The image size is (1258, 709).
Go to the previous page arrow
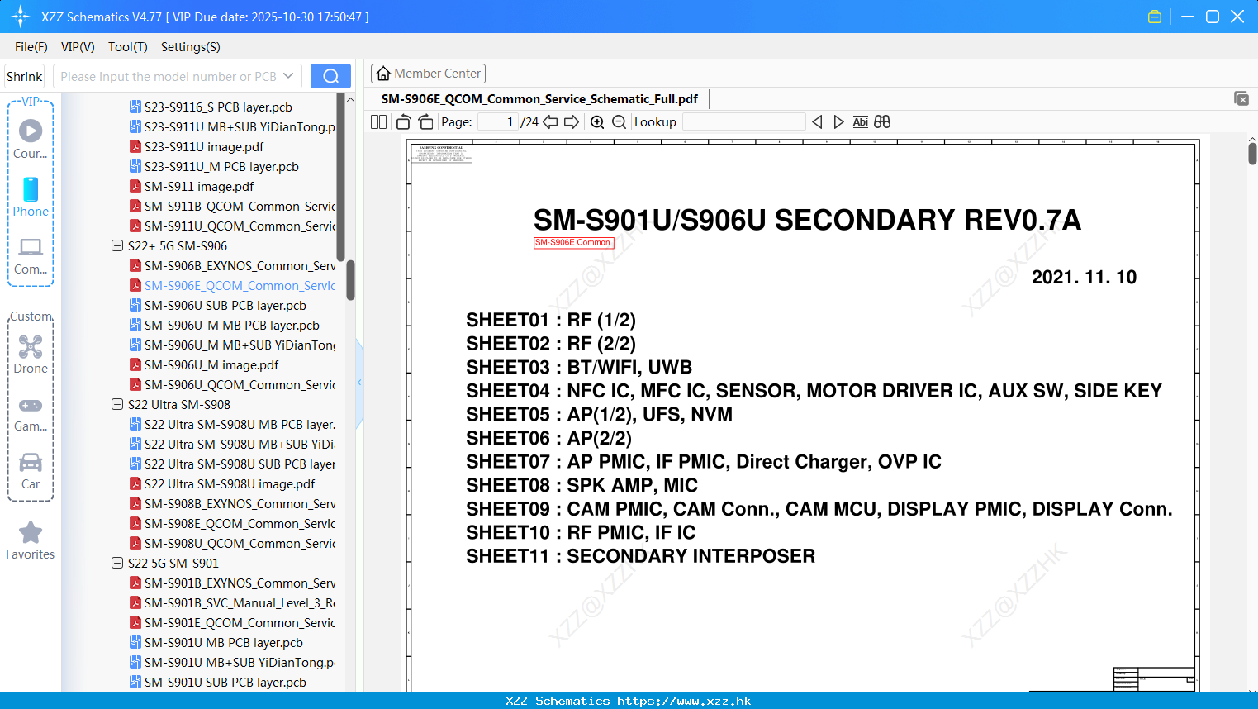point(550,122)
